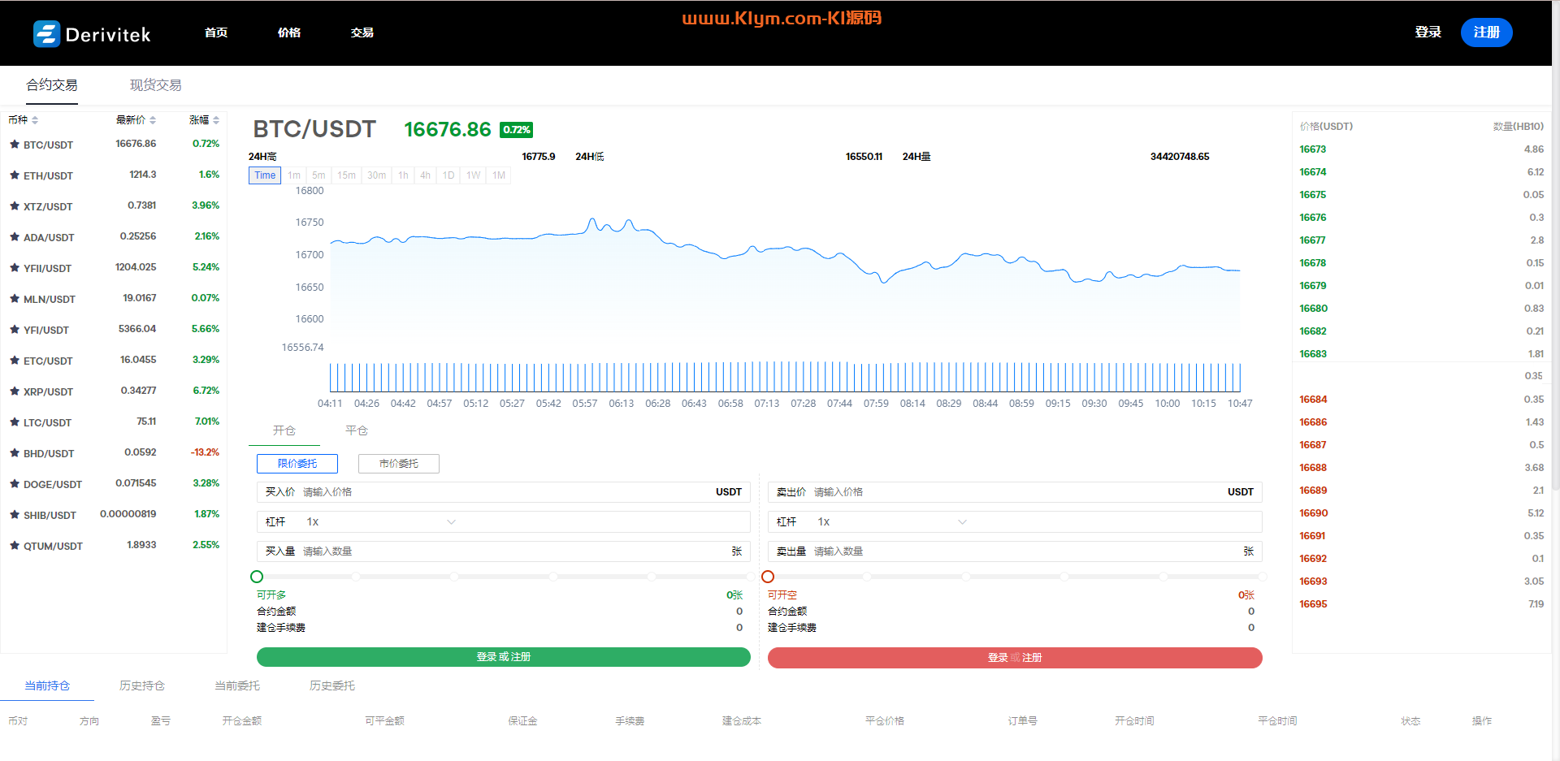Sort list by 张幅 sort icon
1560x761 pixels.
point(216,120)
